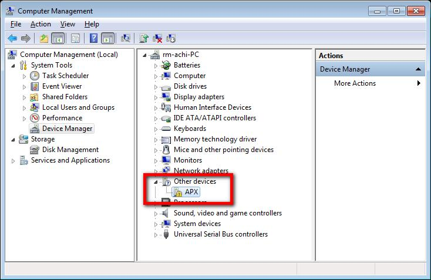The image size is (431, 280).
Task: Select Local Users and Groups label
Action: 78,107
